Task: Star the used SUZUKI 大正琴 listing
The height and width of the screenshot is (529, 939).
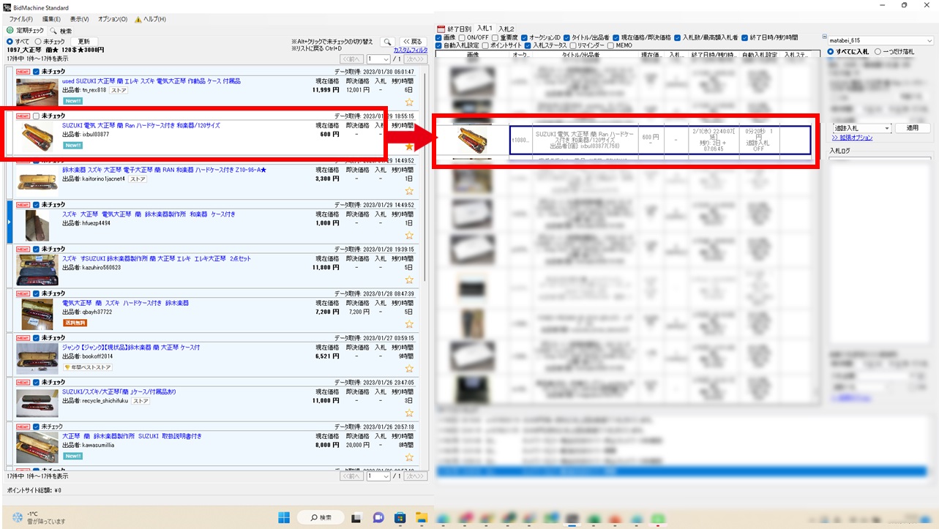Action: tap(409, 102)
